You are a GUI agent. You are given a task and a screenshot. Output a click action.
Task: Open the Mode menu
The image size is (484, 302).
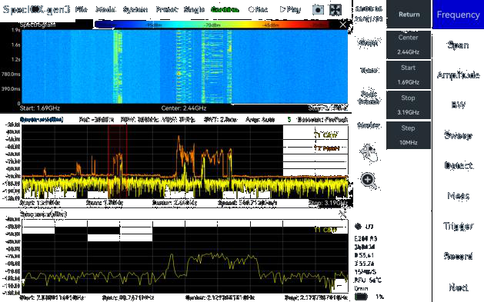tap(105, 9)
